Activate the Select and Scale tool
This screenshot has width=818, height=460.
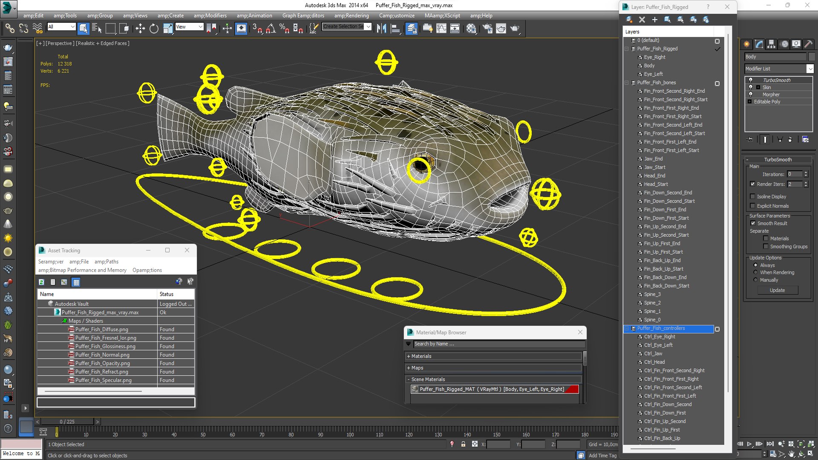click(x=168, y=29)
